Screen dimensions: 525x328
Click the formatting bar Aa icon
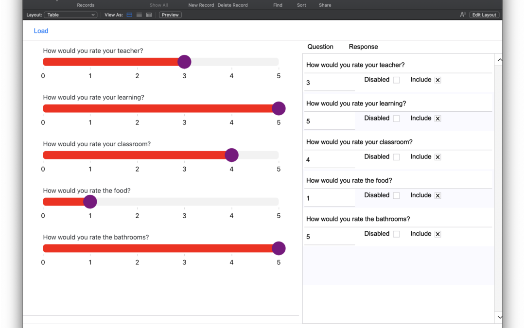pyautogui.click(x=463, y=15)
